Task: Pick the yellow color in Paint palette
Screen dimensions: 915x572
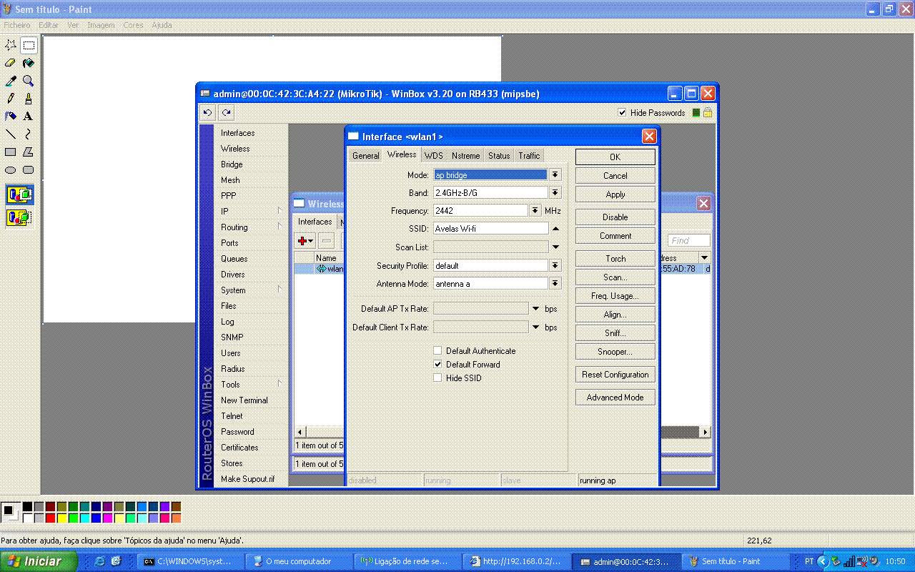Action: (61, 518)
